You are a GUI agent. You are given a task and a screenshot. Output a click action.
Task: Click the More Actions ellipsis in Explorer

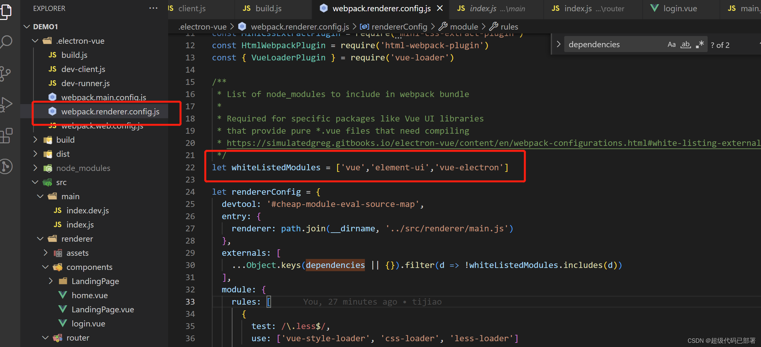coord(153,8)
